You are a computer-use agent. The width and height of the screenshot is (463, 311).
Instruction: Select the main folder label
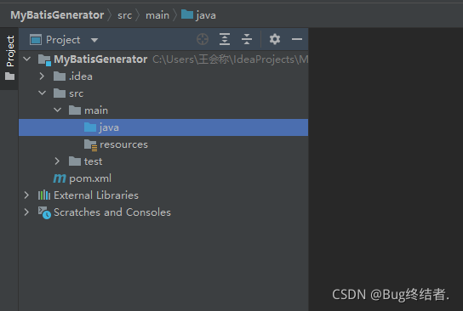click(x=96, y=110)
